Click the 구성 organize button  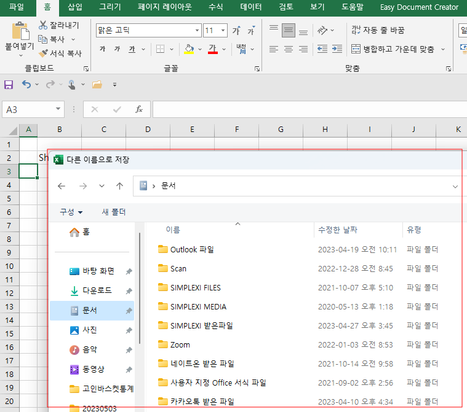pos(71,212)
